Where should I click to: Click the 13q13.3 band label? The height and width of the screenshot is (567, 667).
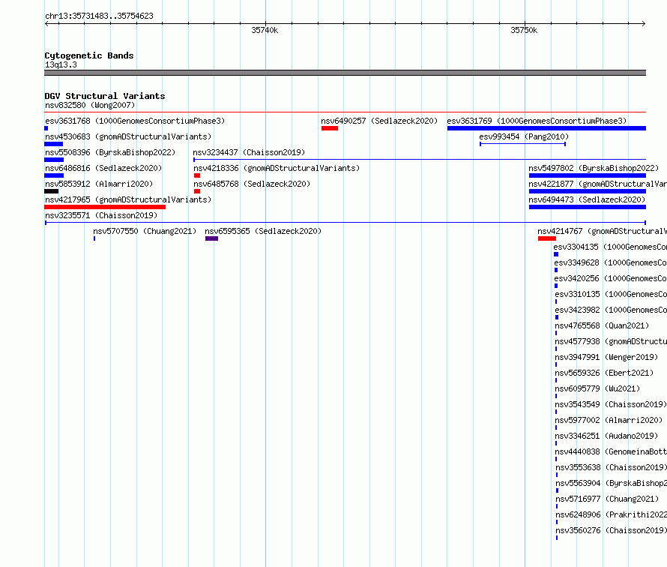pyautogui.click(x=61, y=64)
